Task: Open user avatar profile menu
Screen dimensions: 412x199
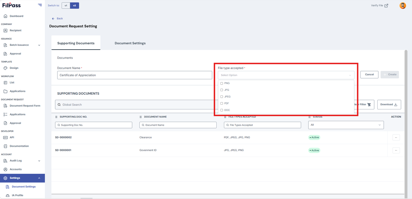Action: 403,5
